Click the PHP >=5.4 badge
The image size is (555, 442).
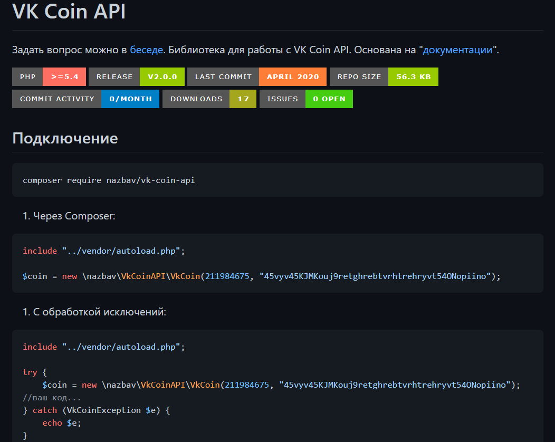tap(49, 77)
